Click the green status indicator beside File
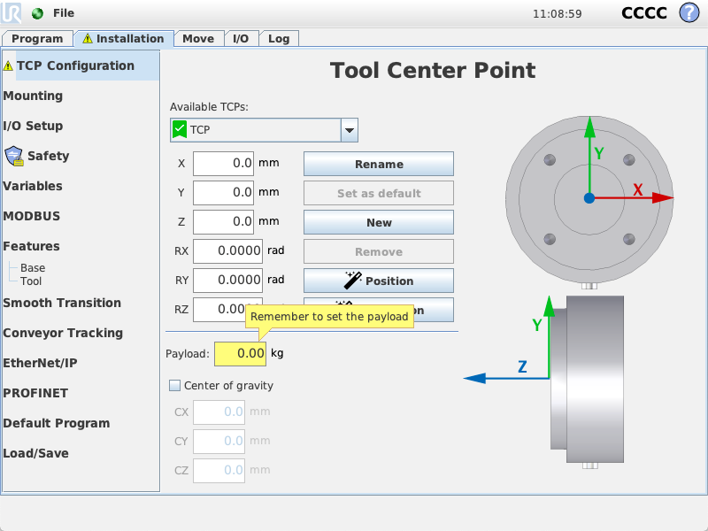708x531 pixels. 37,13
